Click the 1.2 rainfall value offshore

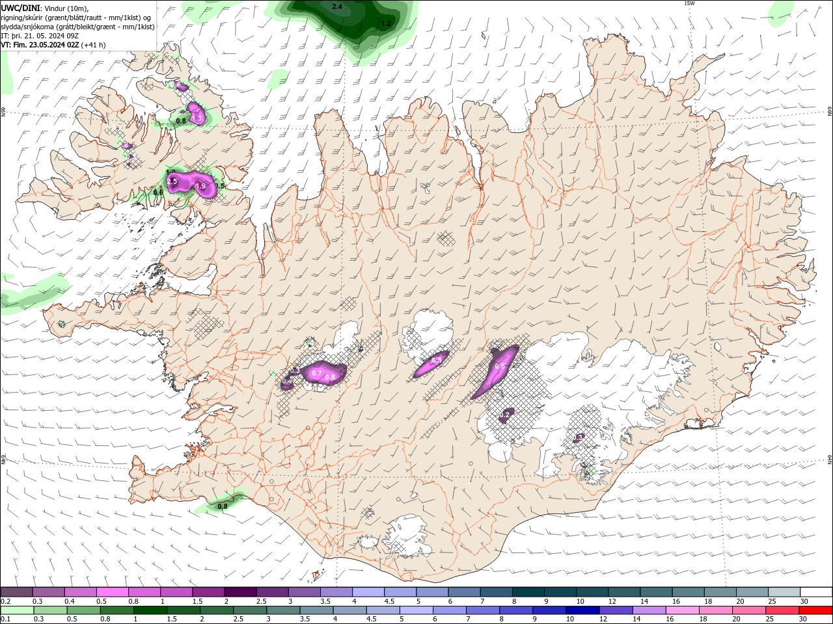coord(386,23)
